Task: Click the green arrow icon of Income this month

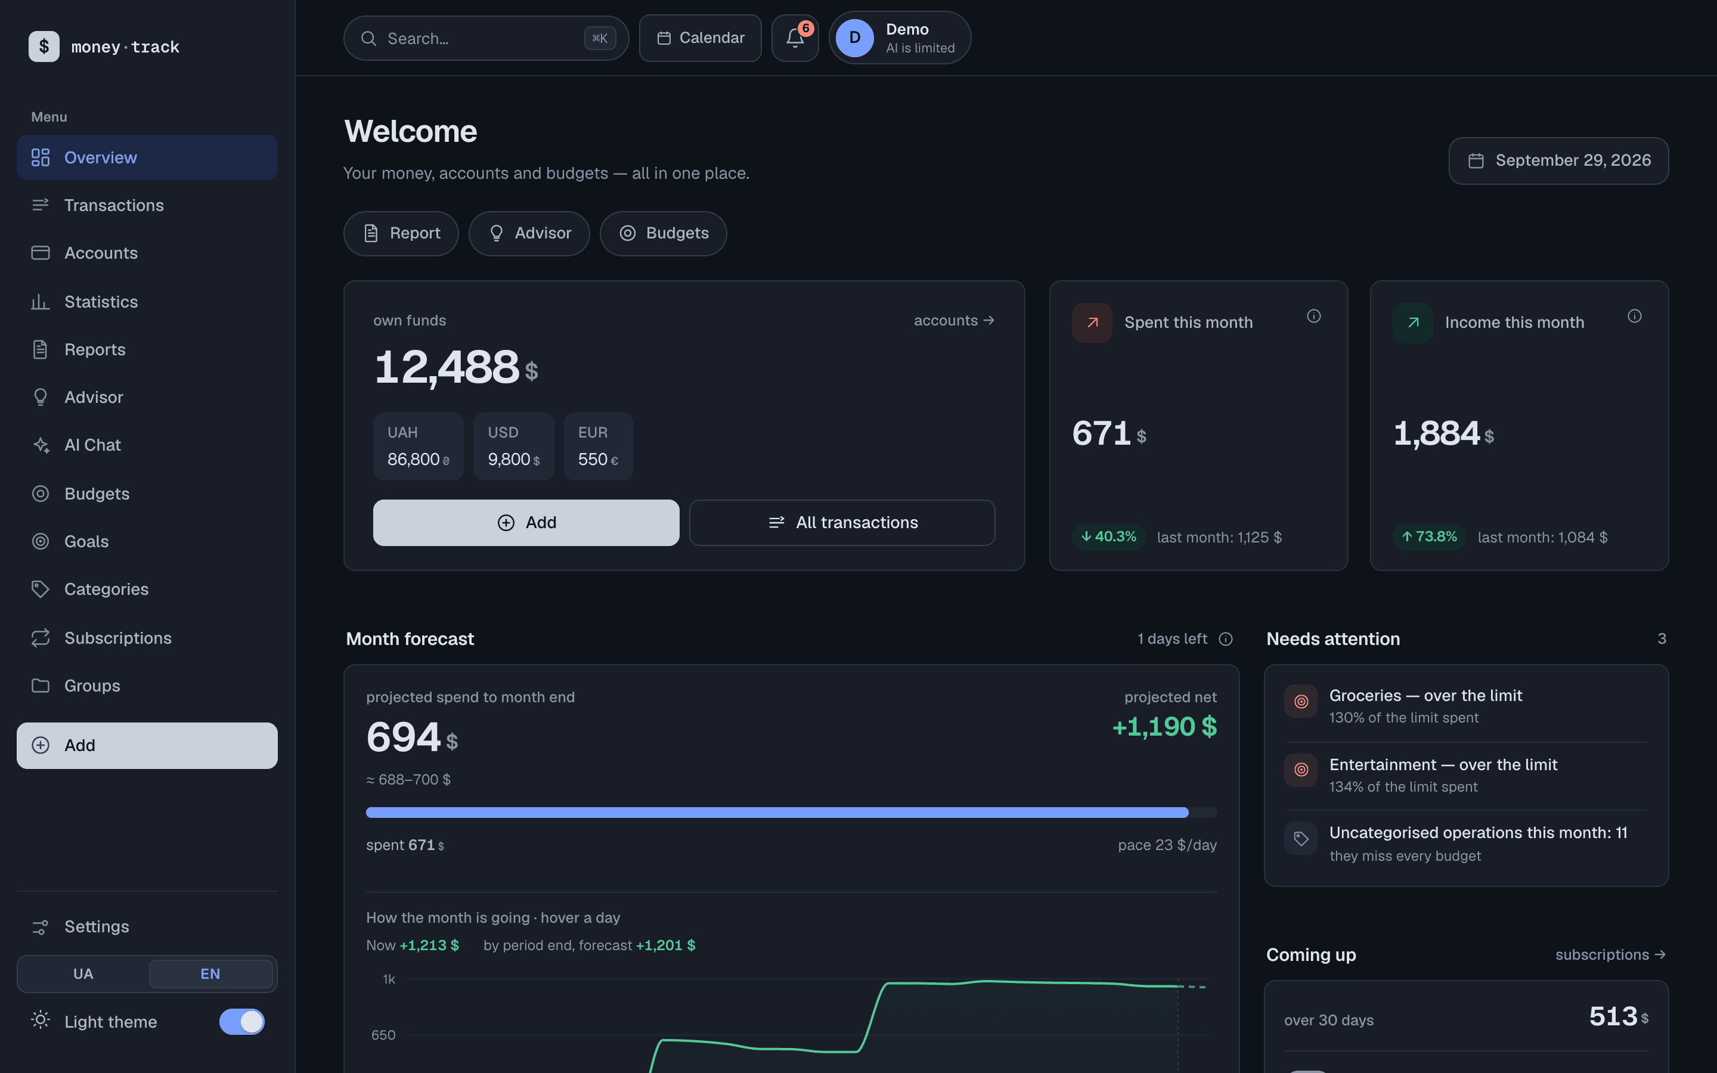Action: [1412, 323]
